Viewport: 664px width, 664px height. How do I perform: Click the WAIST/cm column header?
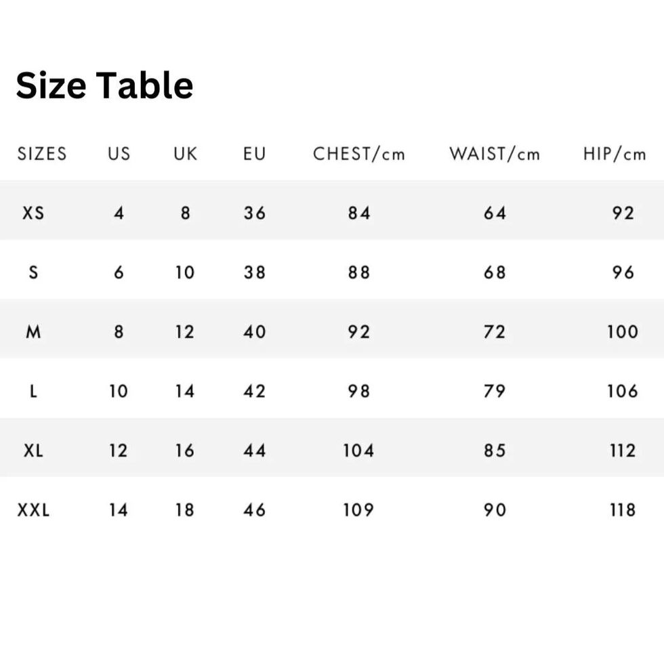(x=495, y=154)
